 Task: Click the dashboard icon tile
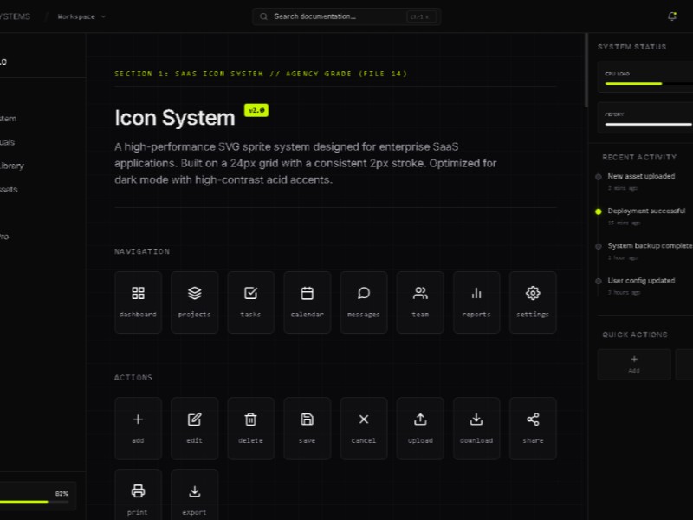click(138, 302)
